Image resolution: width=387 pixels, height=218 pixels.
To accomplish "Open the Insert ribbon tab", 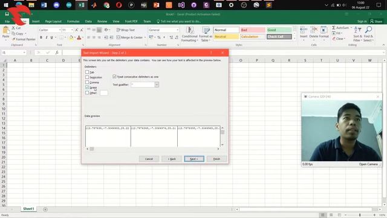I will coord(36,22).
